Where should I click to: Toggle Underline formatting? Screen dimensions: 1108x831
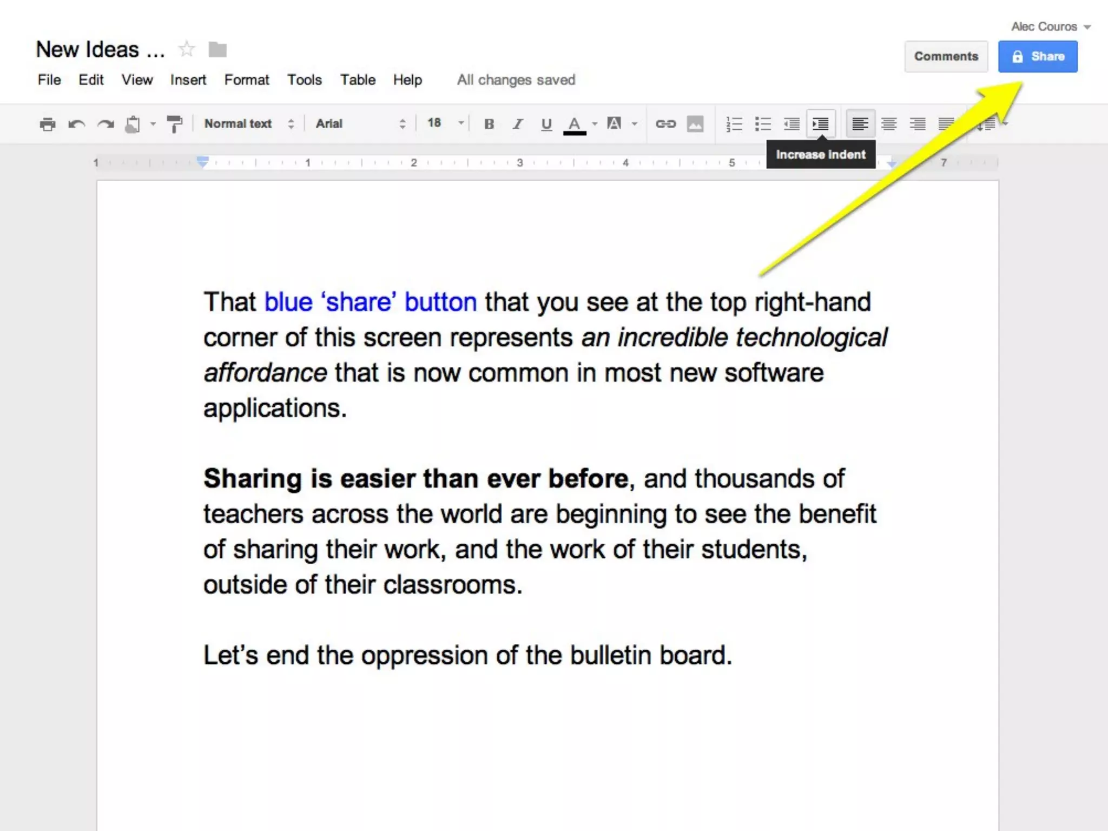tap(546, 124)
